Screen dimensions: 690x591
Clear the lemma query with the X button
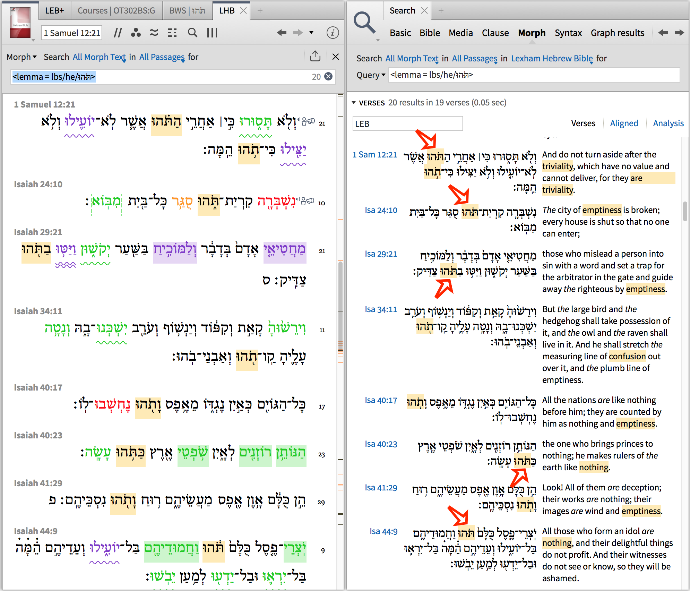coord(328,77)
